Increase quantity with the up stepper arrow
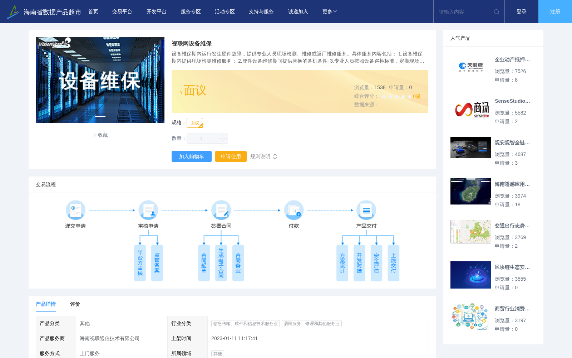The height and width of the screenshot is (358, 572). [223, 136]
